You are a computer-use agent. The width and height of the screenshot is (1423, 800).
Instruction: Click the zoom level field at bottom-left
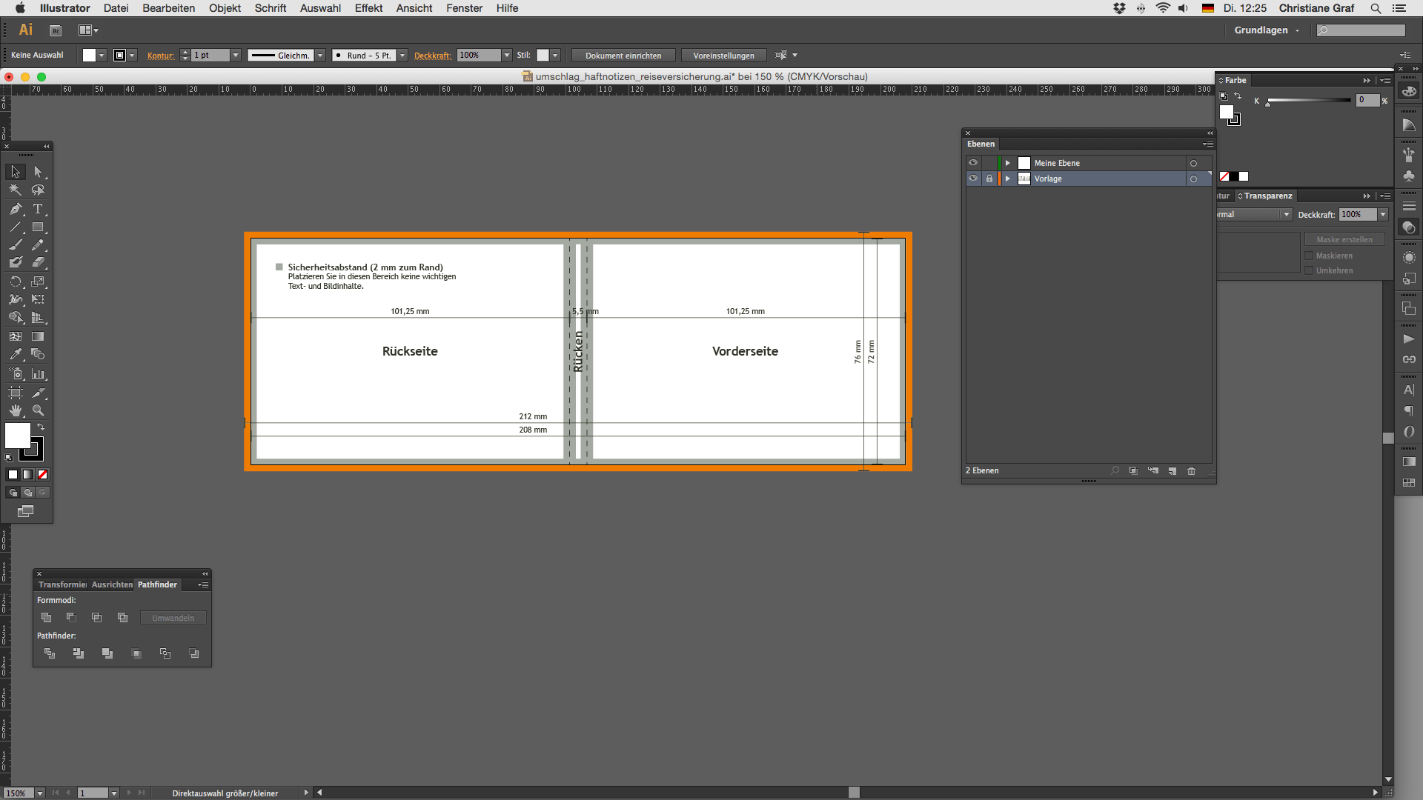click(x=17, y=793)
